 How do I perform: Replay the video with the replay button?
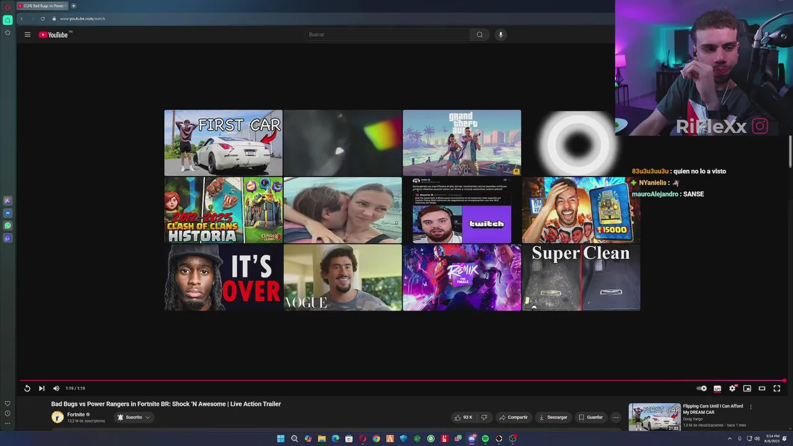[x=27, y=388]
